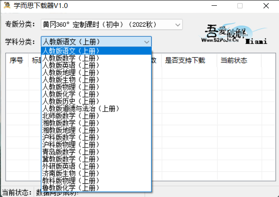Click the app icon in title bar

pyautogui.click(x=7, y=5)
